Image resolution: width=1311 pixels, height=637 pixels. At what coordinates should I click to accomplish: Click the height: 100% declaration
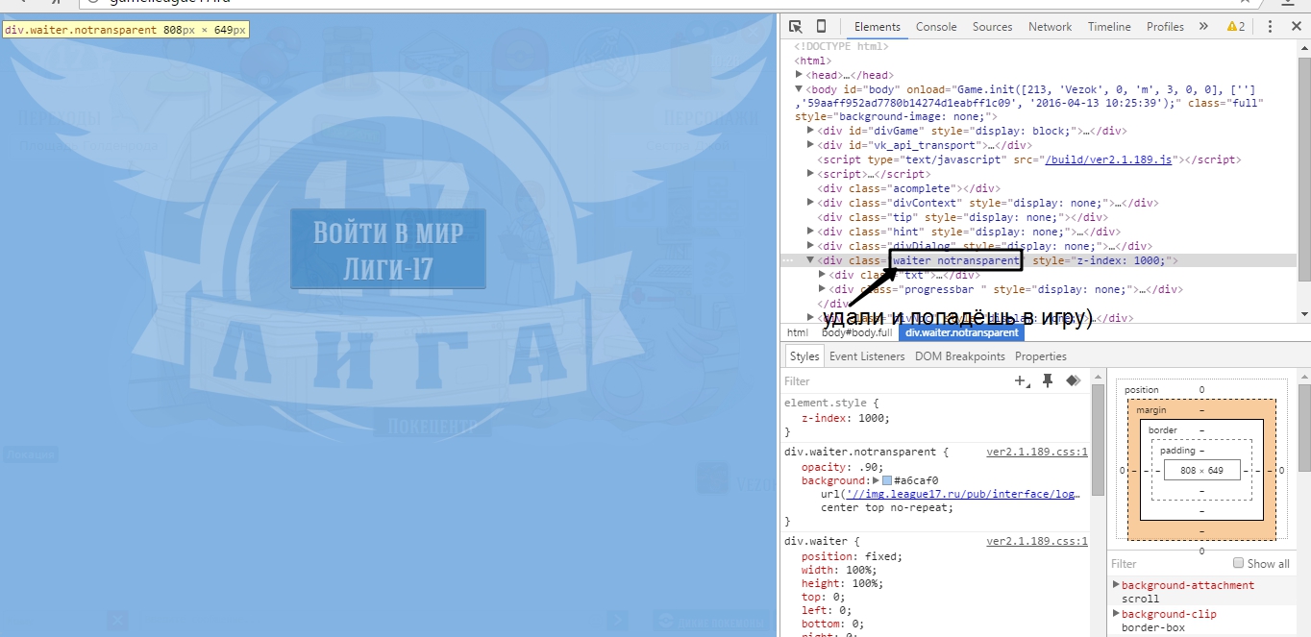(x=842, y=583)
